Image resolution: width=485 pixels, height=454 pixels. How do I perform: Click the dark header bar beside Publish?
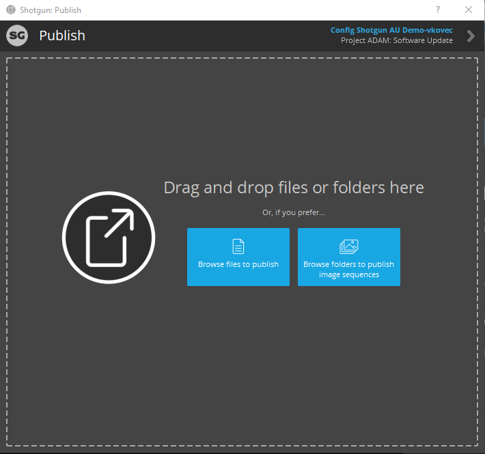click(x=205, y=36)
